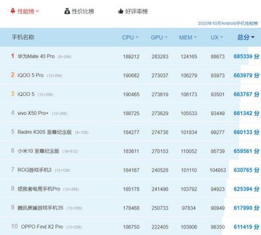Click MEM score 97834
Viewport: 261px width, 235px height.
point(189,208)
